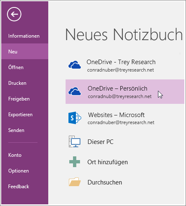Viewport: 186px width, 206px height.
Task: Select the Exportieren menu item
Action: 25,115
